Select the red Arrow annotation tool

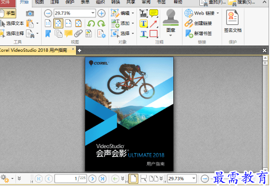[154, 24]
